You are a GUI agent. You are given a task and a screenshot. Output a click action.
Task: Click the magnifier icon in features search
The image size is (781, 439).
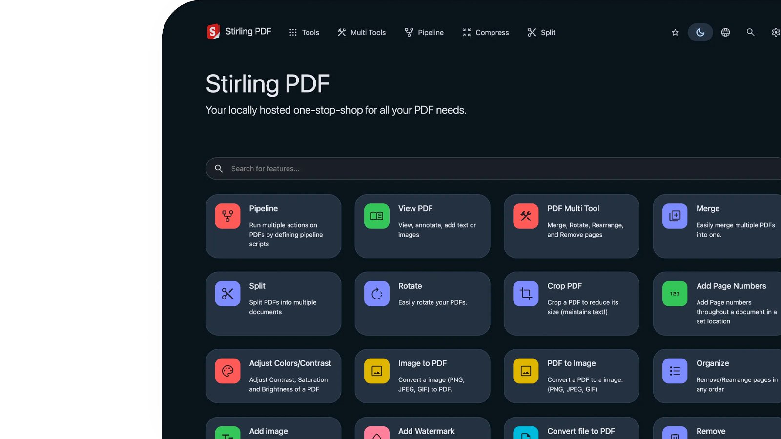point(219,168)
